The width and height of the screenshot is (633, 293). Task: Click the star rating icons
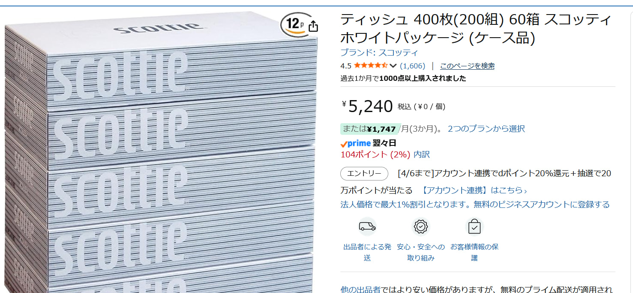click(371, 65)
